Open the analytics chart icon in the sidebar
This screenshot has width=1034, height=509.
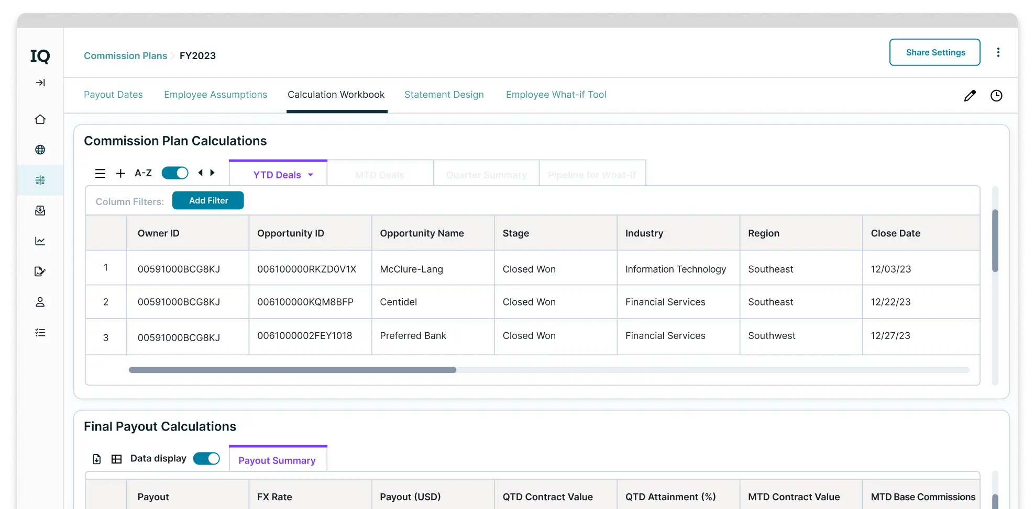tap(40, 241)
